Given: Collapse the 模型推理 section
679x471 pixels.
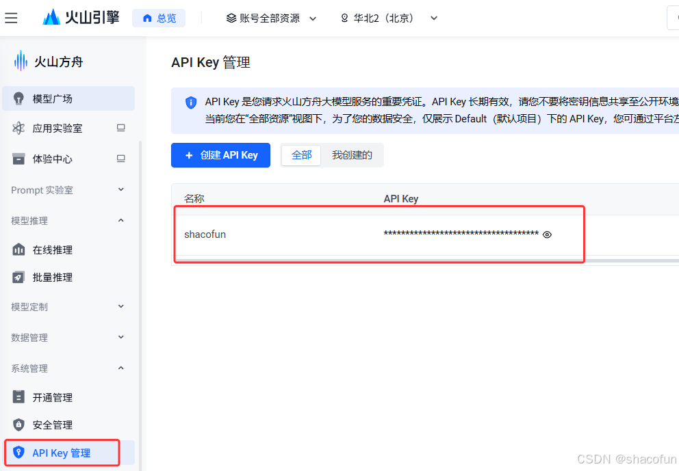Looking at the screenshot, I should click(x=120, y=220).
